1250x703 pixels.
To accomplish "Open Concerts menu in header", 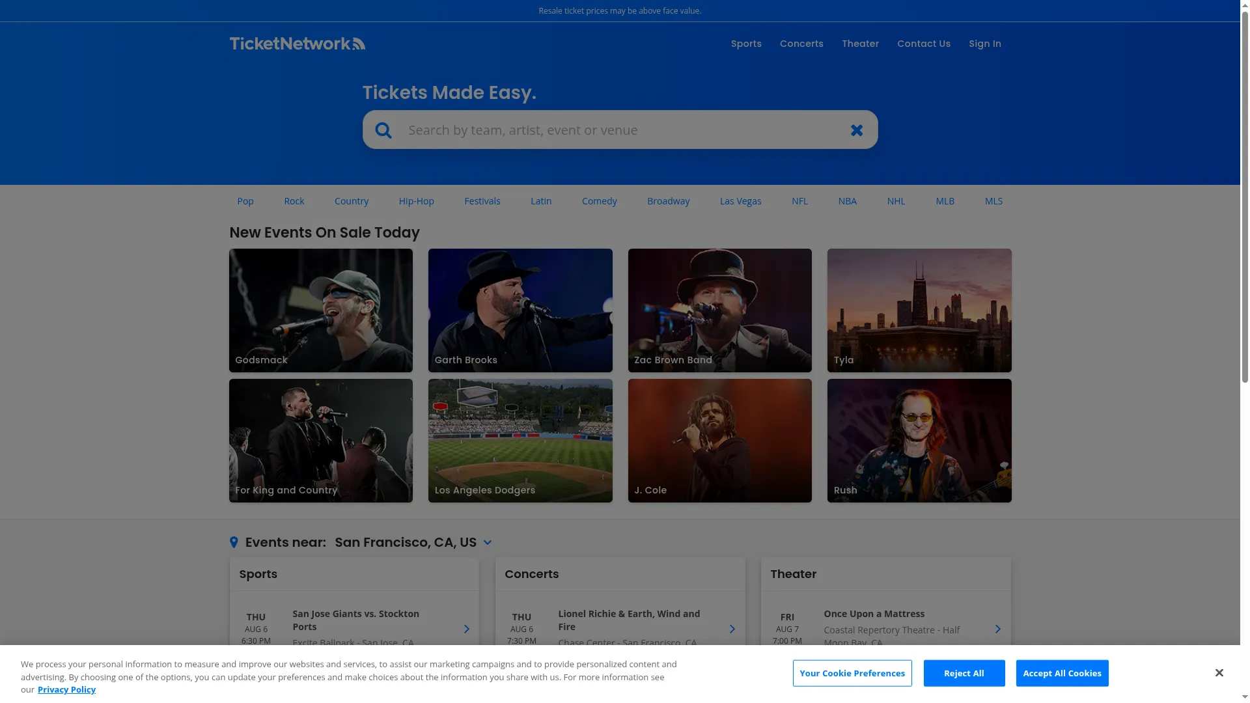I will tap(801, 44).
